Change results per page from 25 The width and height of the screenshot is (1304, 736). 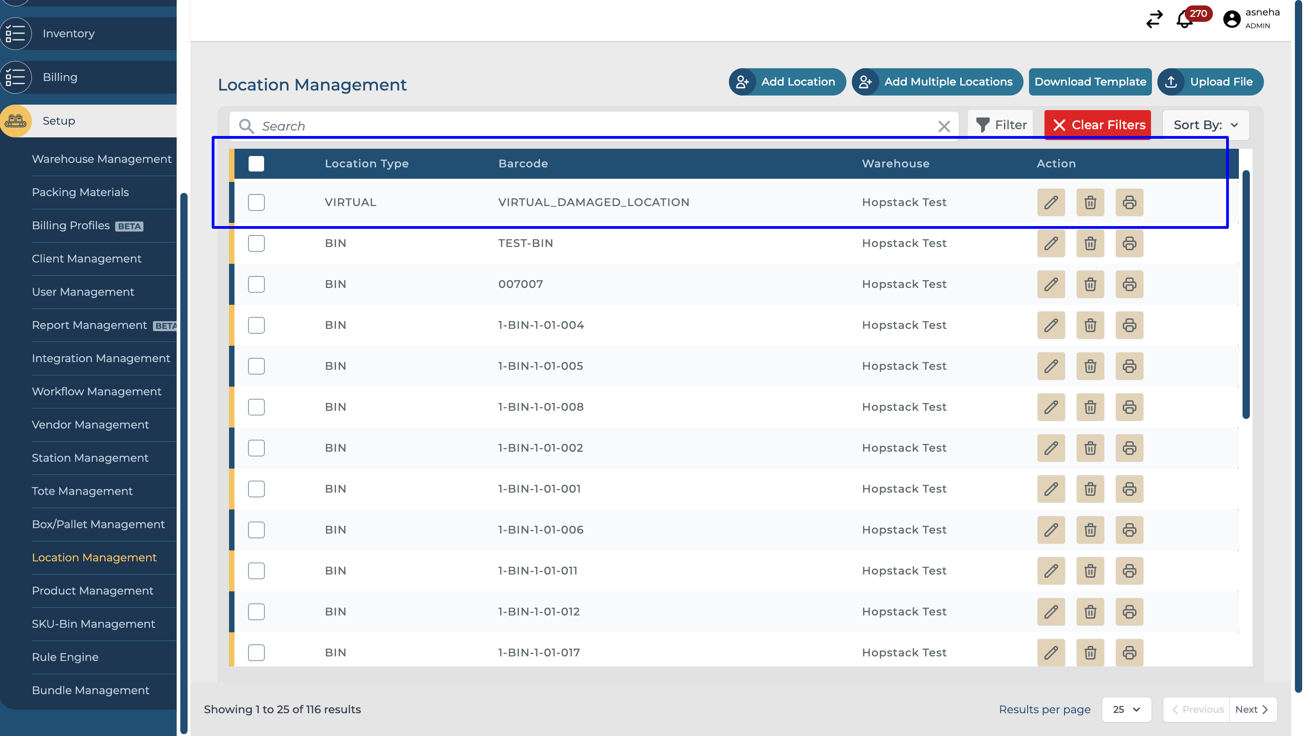point(1126,709)
